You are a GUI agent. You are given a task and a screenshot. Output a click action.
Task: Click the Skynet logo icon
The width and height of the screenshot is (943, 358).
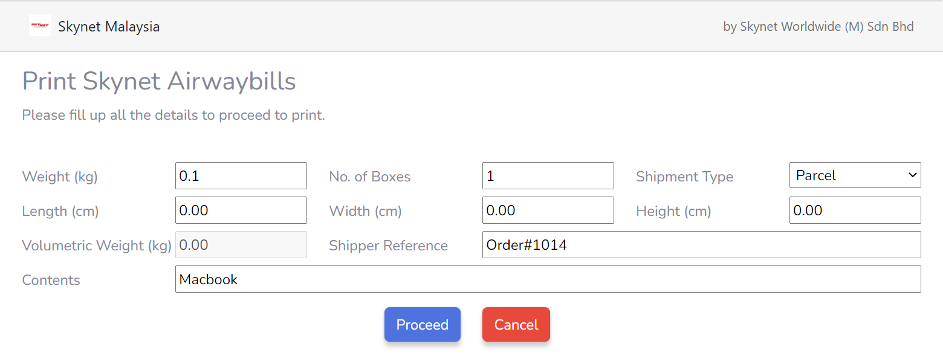[40, 25]
